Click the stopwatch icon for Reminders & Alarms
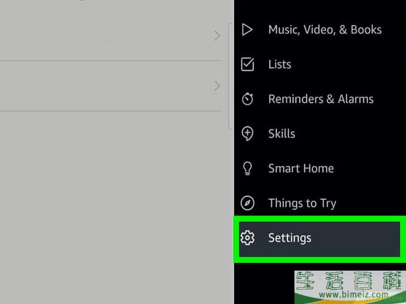406x304 pixels. pyautogui.click(x=247, y=99)
